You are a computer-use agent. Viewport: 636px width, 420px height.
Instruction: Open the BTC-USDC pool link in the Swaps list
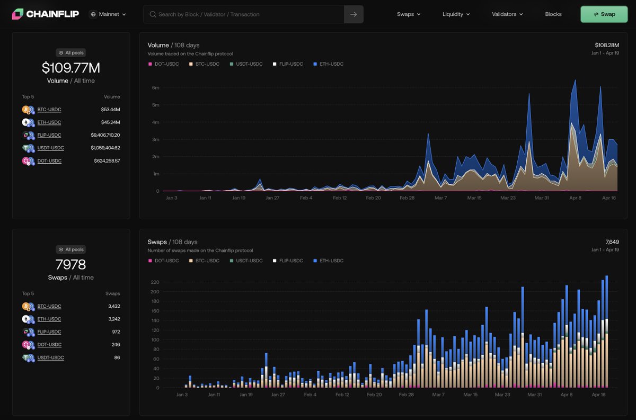pos(49,306)
